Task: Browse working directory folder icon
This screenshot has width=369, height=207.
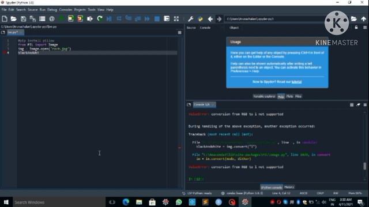Action: pos(354,19)
